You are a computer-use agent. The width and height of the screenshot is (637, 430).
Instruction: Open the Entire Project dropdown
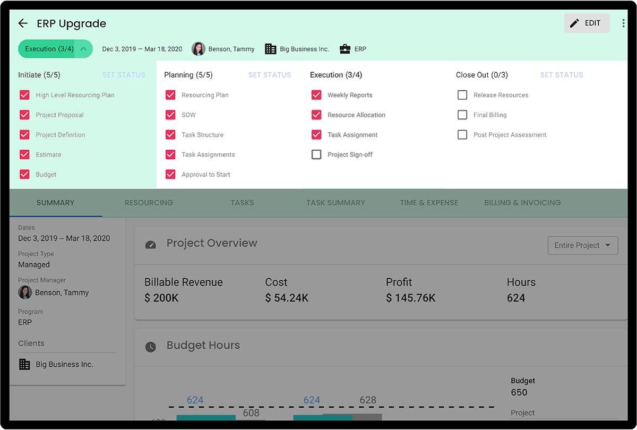[582, 245]
